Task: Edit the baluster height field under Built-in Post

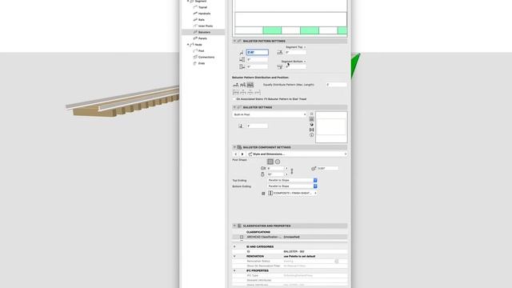Action: point(257,126)
